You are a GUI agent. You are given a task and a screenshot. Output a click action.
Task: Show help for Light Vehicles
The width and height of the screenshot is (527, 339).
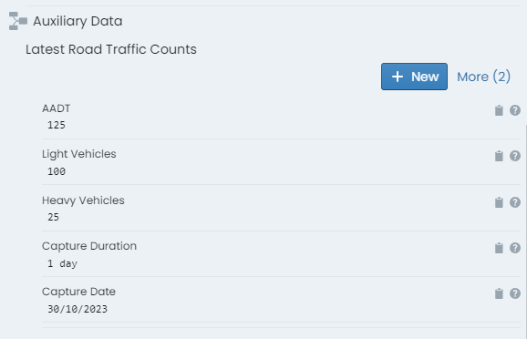click(515, 156)
